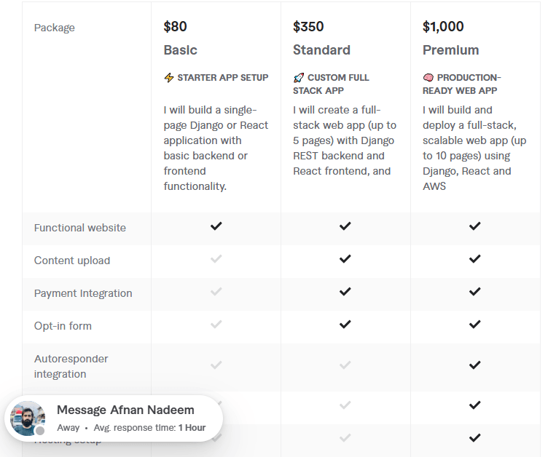Click the Autoresponder integration row label
The height and width of the screenshot is (457, 556).
[x=71, y=366]
